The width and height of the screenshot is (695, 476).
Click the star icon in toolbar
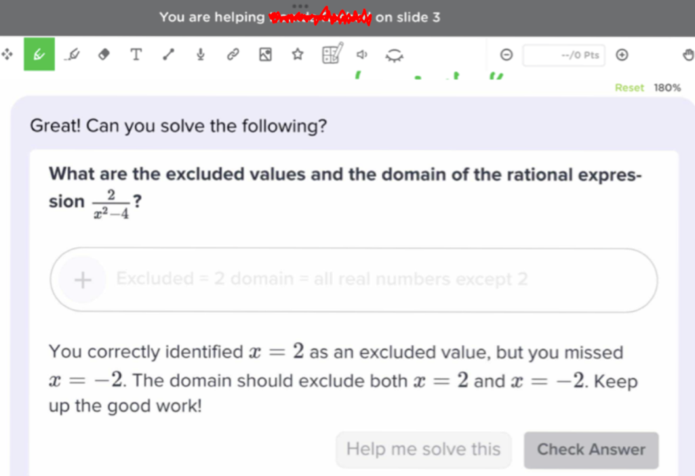click(x=297, y=54)
